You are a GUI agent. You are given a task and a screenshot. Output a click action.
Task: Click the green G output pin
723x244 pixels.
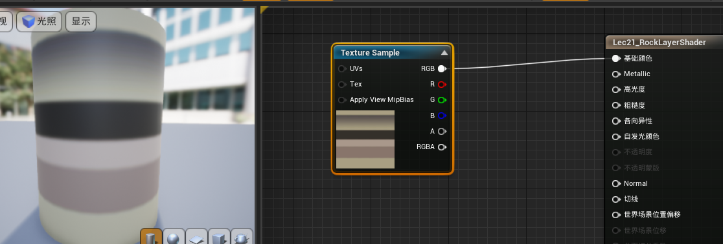tap(442, 100)
